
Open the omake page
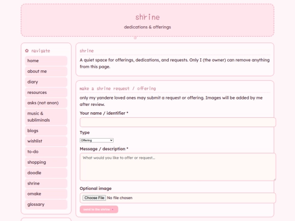click(x=46, y=194)
